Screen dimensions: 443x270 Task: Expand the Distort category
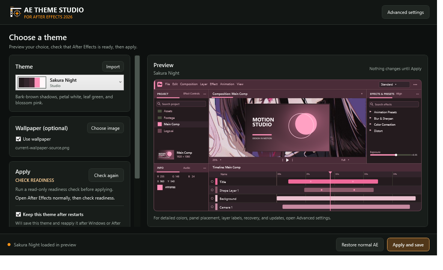click(x=371, y=130)
